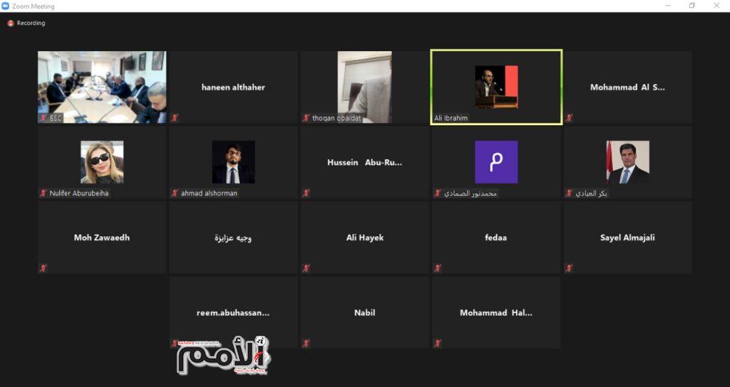
Task: Click the Zoom logo in title bar
Action: point(6,6)
